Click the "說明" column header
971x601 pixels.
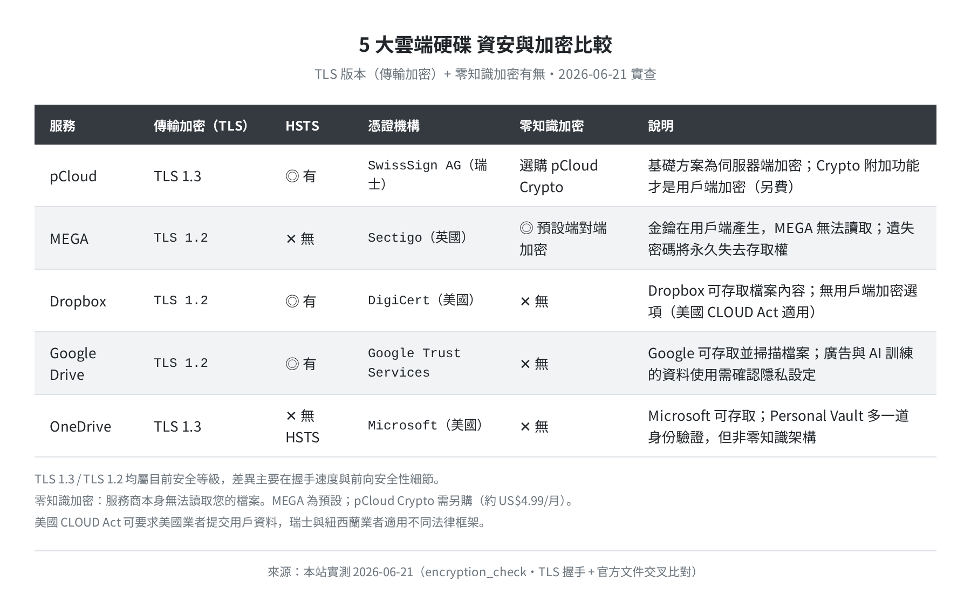[x=661, y=126]
